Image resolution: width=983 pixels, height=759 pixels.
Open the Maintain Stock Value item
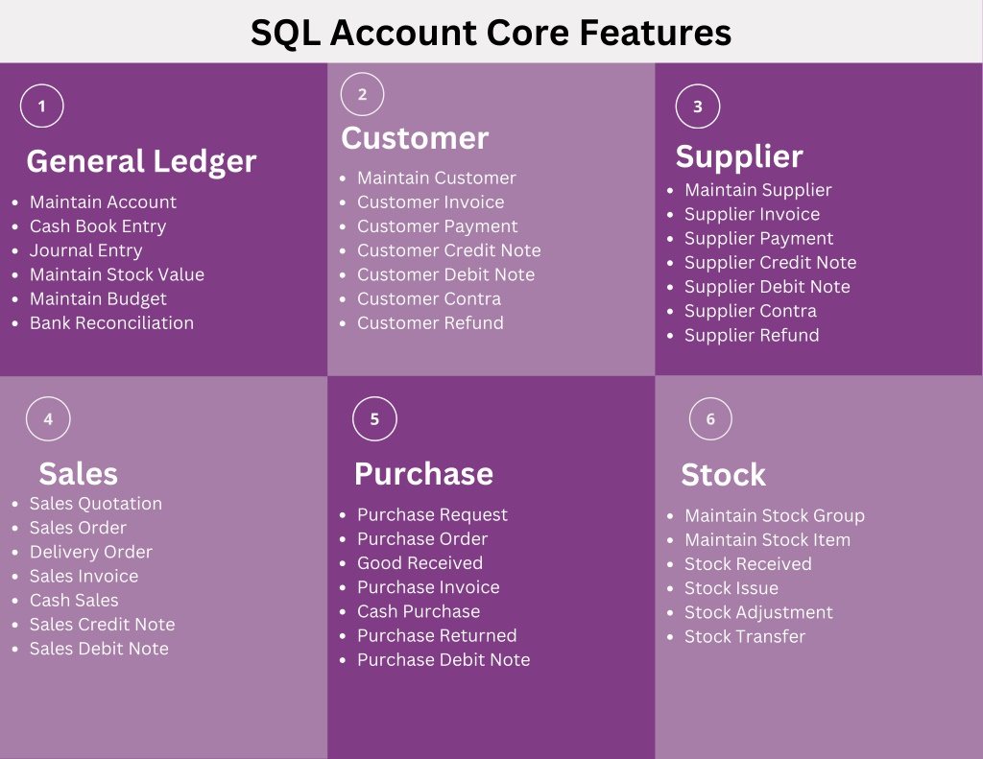[x=117, y=274]
